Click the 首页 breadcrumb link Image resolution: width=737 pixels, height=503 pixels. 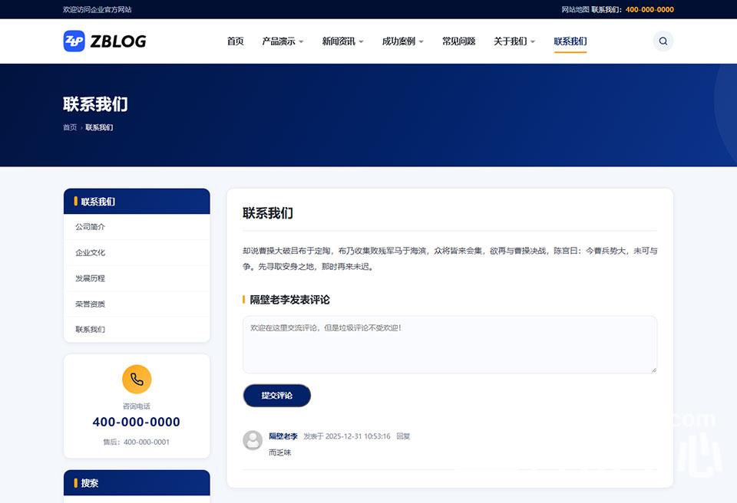pos(70,127)
